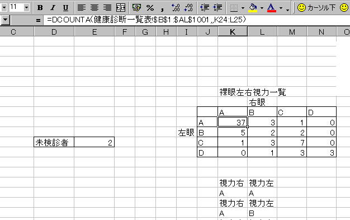
Task: Open font size dropdown
Action: pos(27,8)
